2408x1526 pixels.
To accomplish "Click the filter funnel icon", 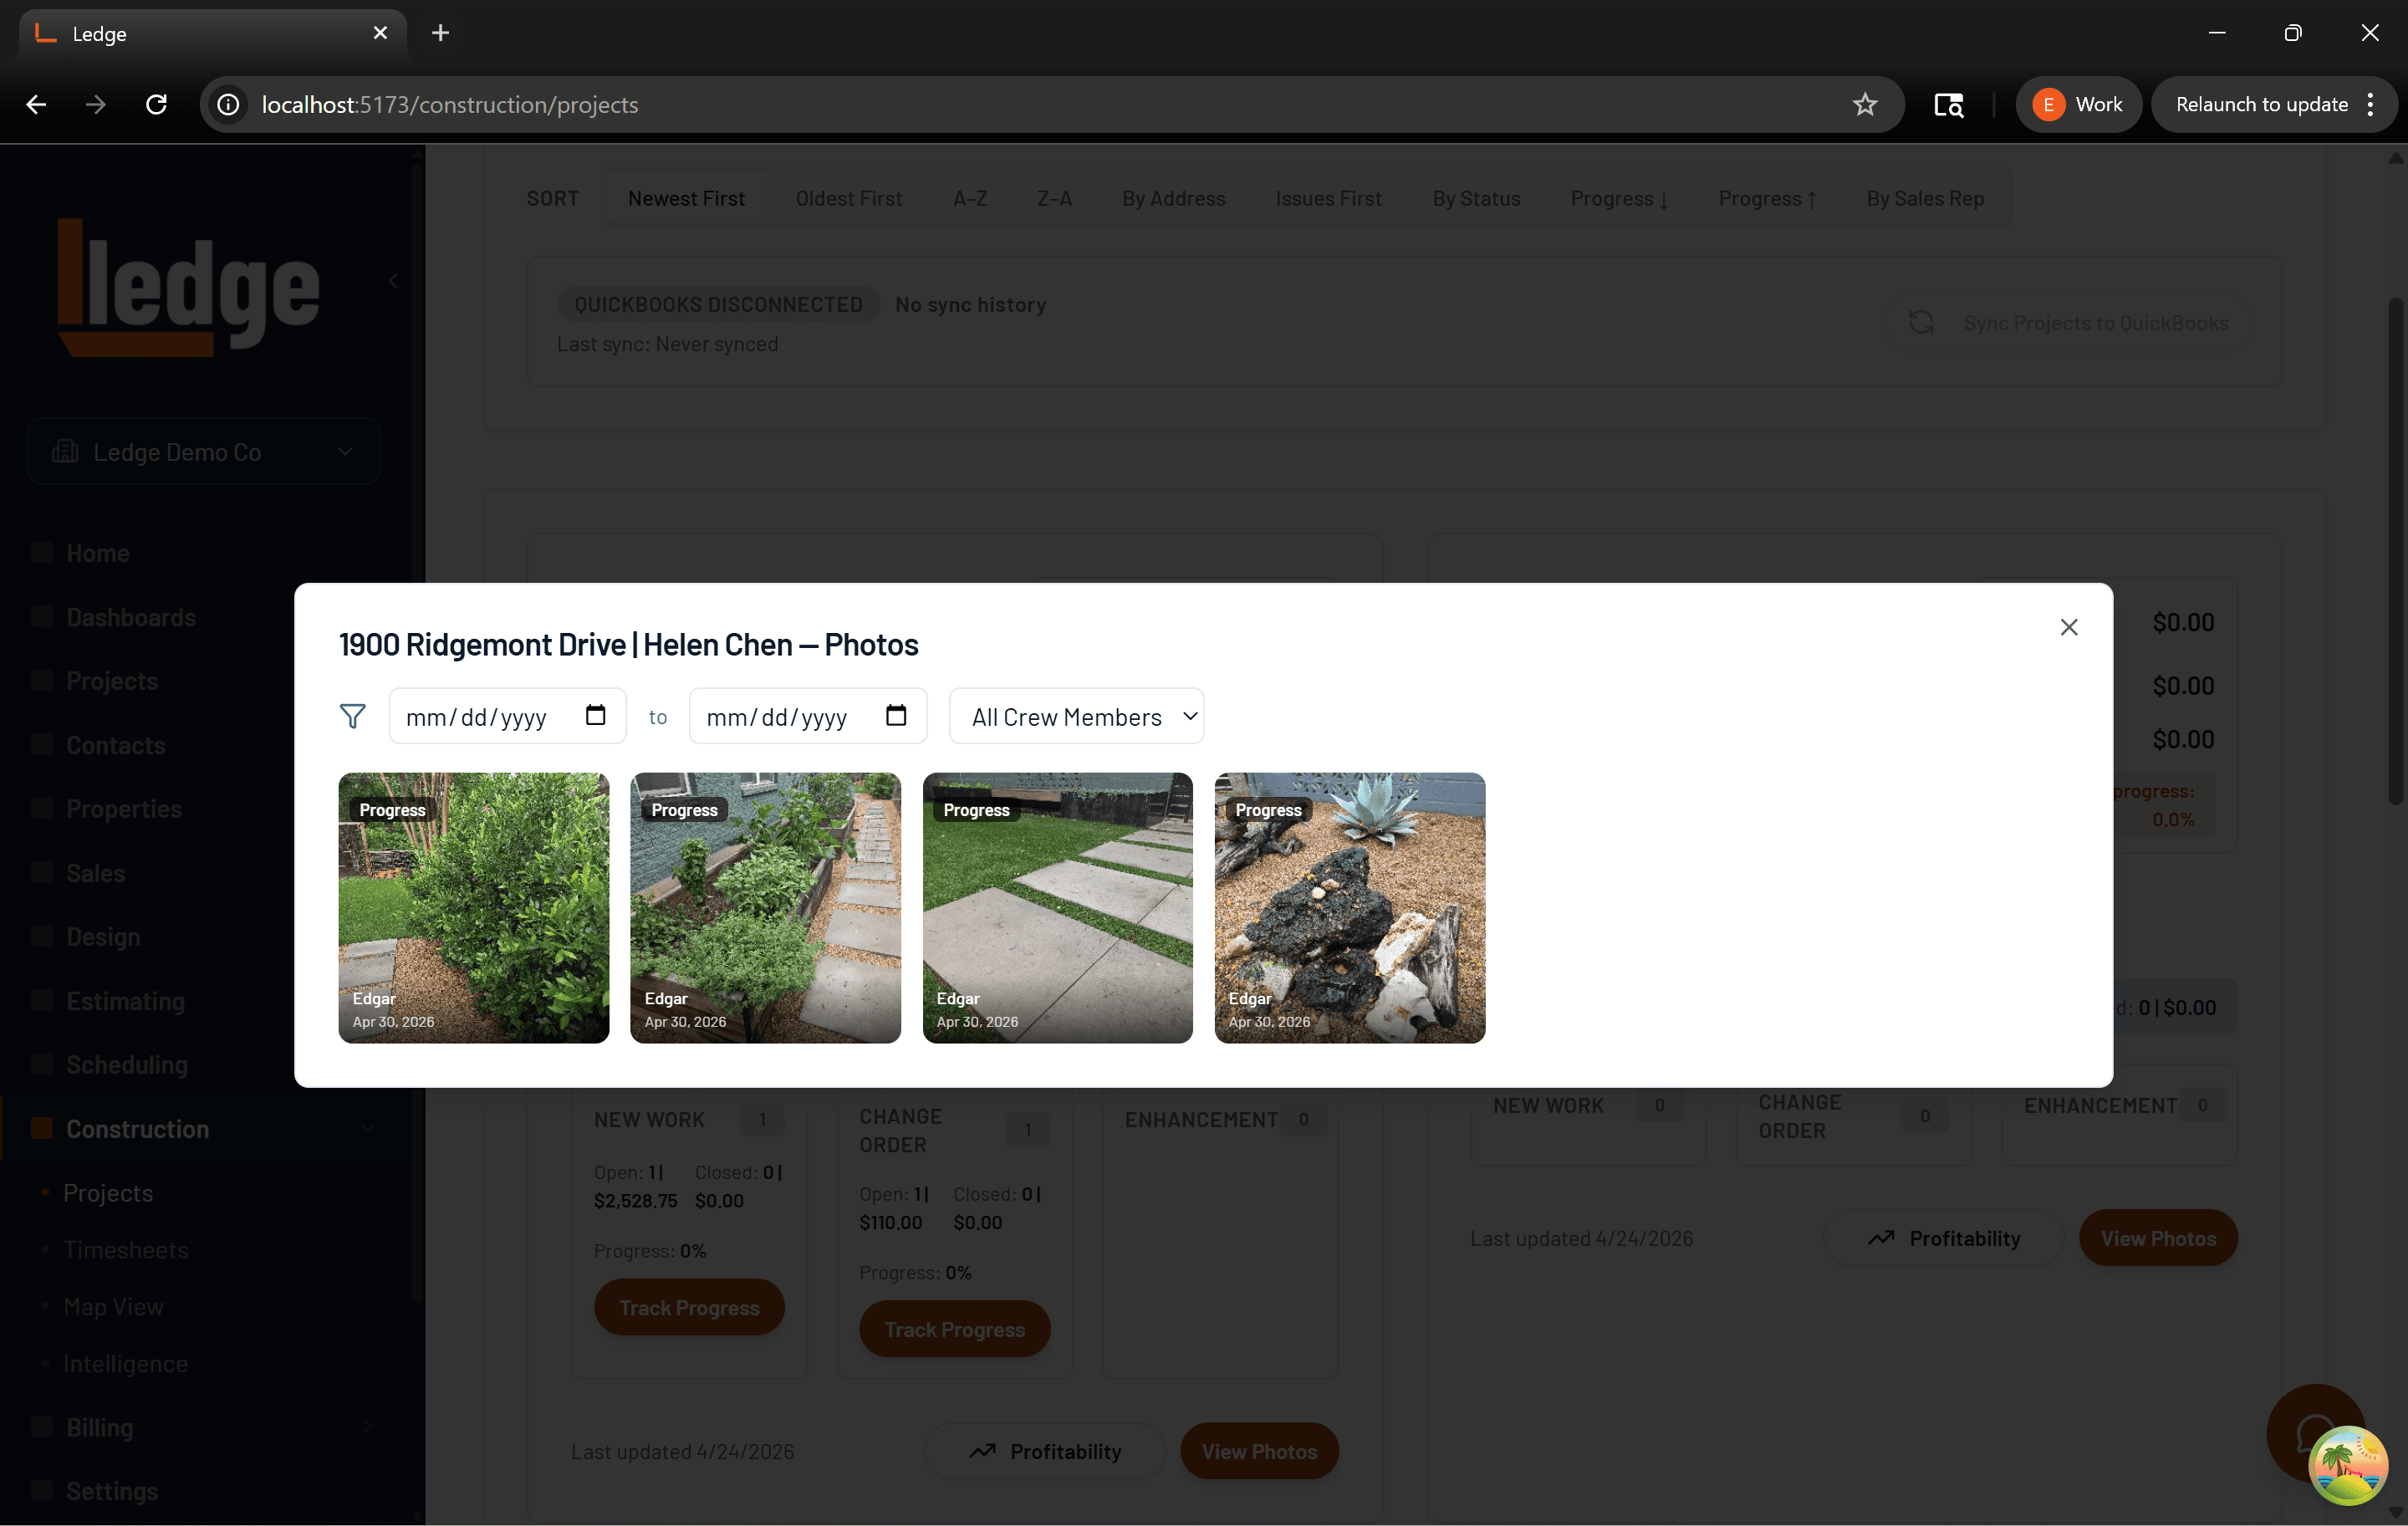I will [353, 716].
